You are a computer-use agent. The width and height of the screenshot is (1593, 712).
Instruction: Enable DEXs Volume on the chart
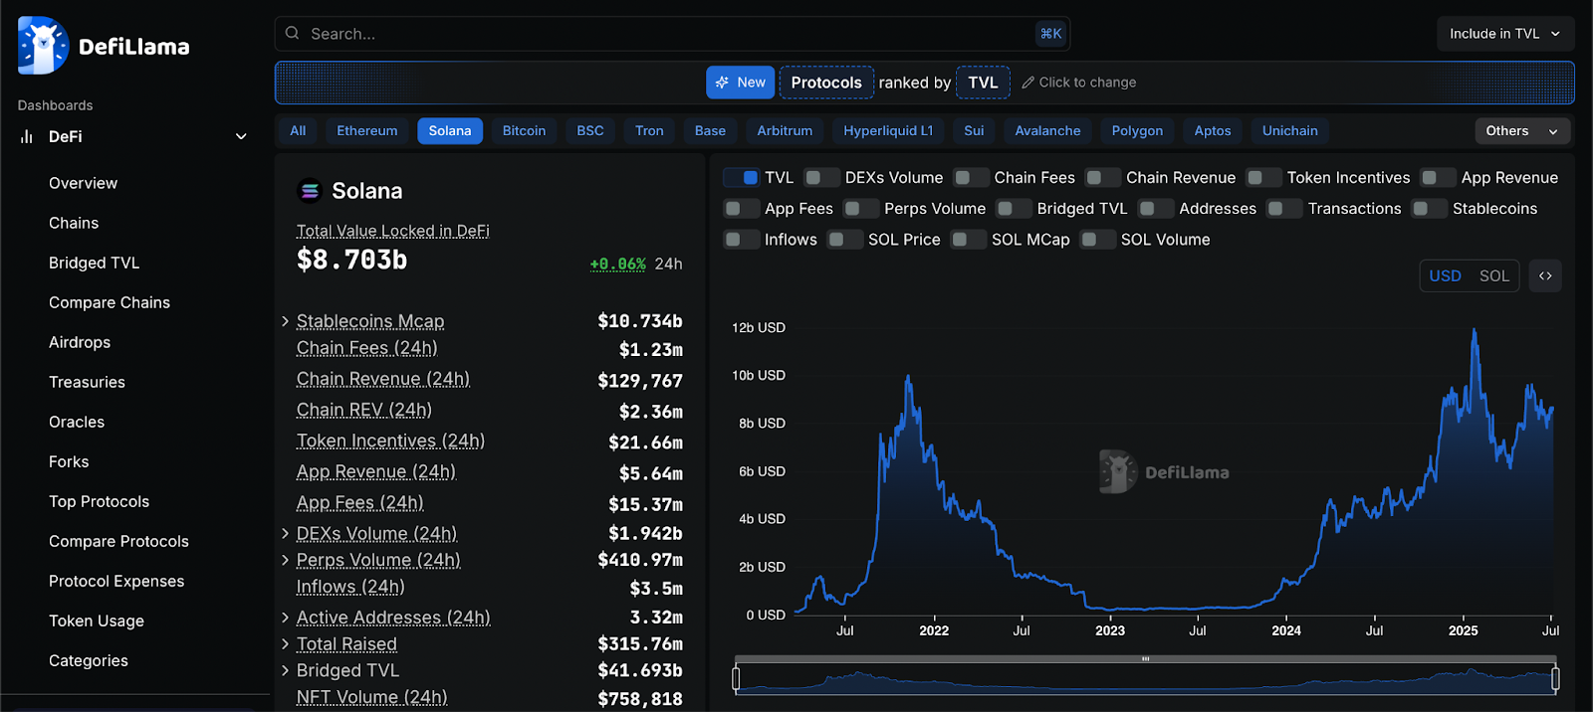click(821, 178)
